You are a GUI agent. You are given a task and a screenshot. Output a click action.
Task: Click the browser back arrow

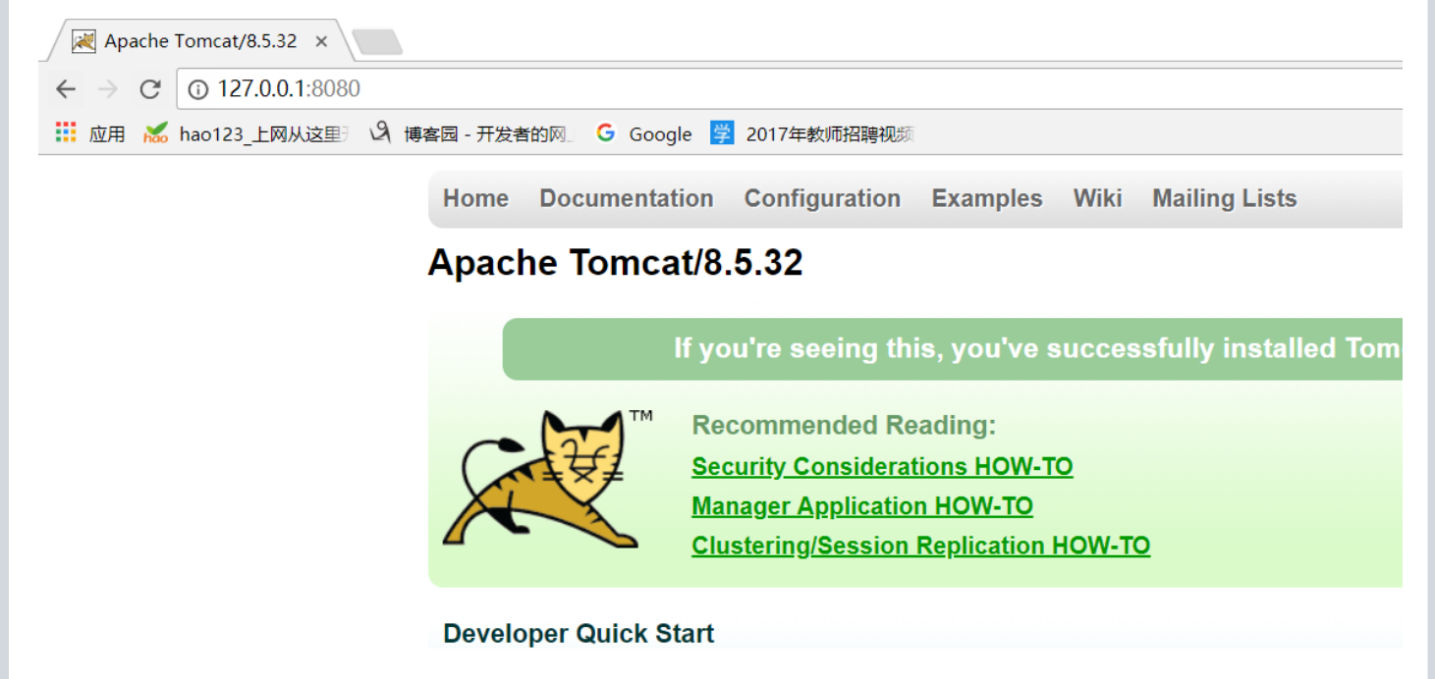coord(66,89)
